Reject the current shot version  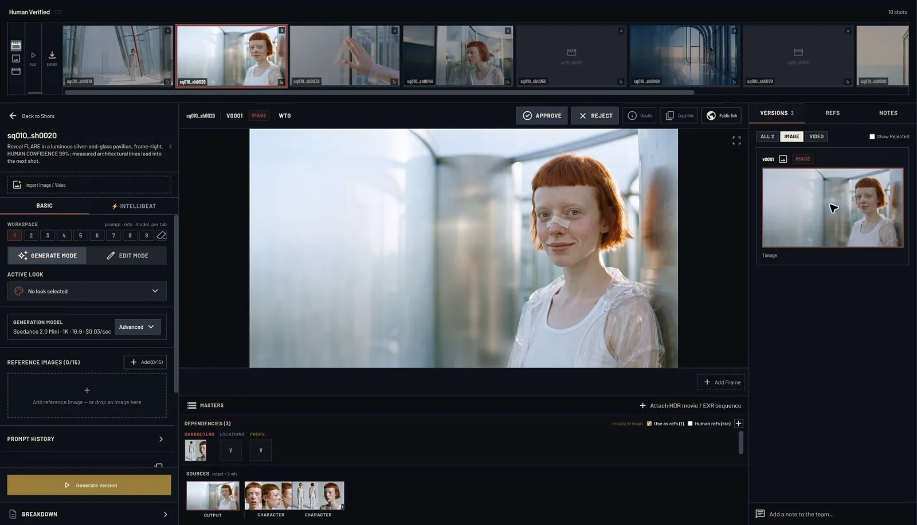pos(595,116)
